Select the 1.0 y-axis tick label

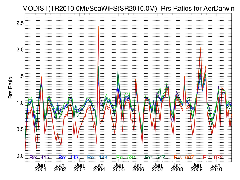tap(20, 103)
